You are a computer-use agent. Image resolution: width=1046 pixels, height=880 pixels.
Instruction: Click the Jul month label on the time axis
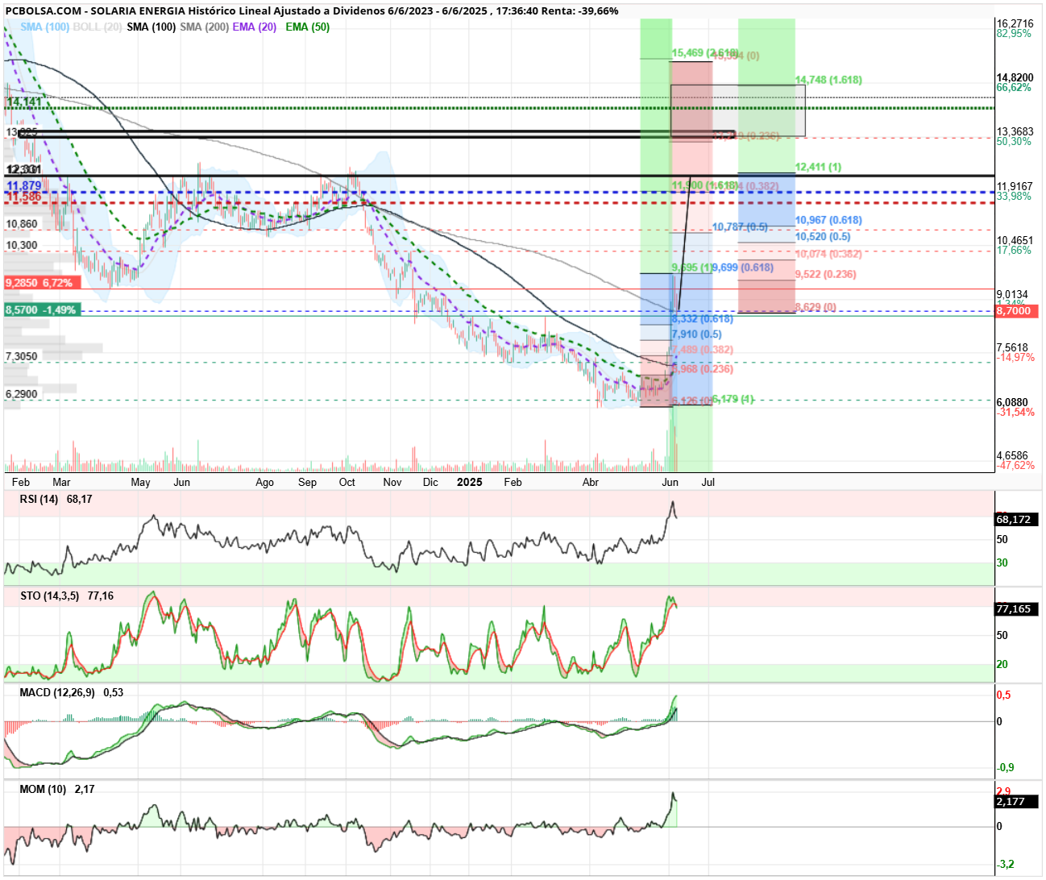(x=708, y=482)
